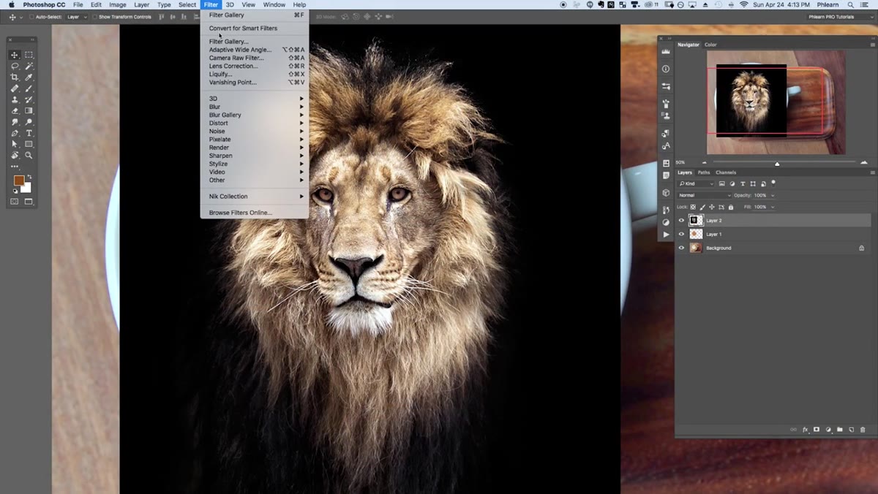Select the Zoom magnifier tool
The image size is (878, 494).
point(29,155)
